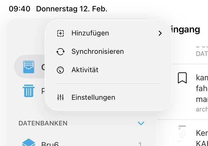Open Aktivität from the popup menu
The width and height of the screenshot is (208, 146).
tap(85, 70)
